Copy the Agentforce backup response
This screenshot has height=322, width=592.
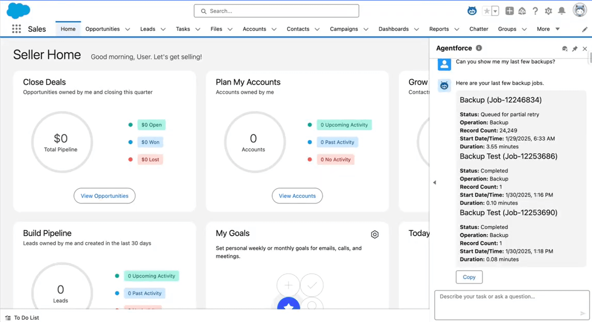coord(469,277)
